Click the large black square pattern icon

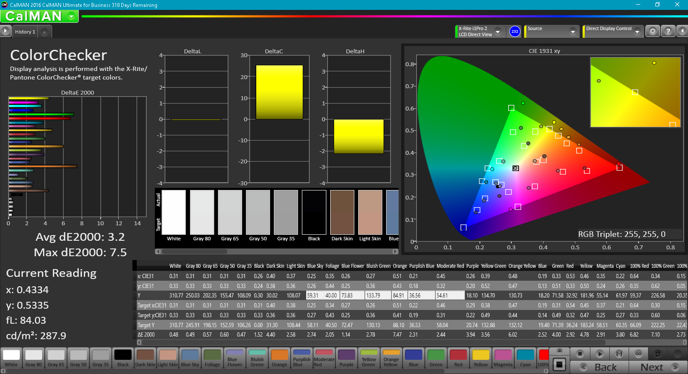pyautogui.click(x=559, y=365)
